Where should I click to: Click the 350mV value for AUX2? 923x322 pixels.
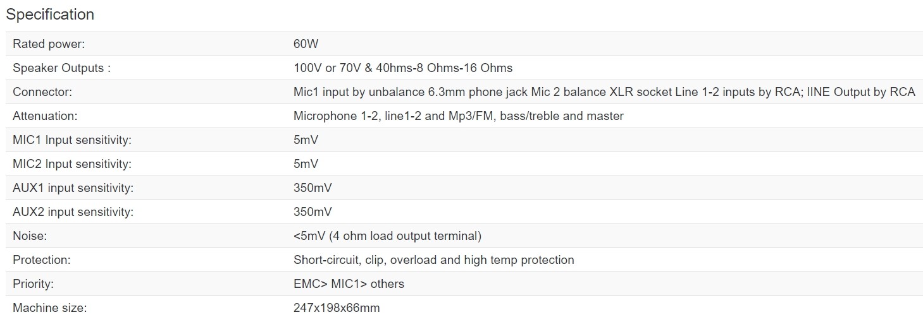[x=313, y=212]
